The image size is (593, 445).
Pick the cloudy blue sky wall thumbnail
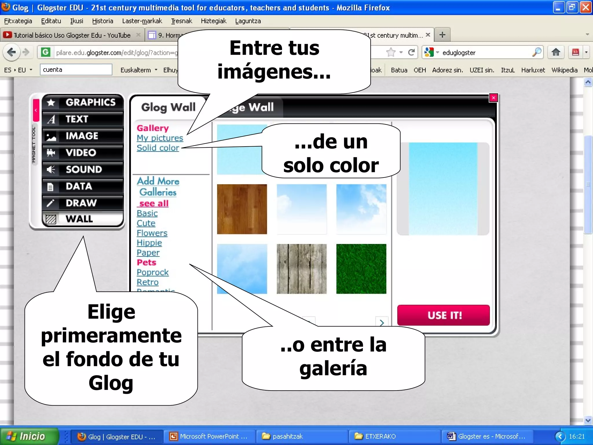click(x=361, y=209)
